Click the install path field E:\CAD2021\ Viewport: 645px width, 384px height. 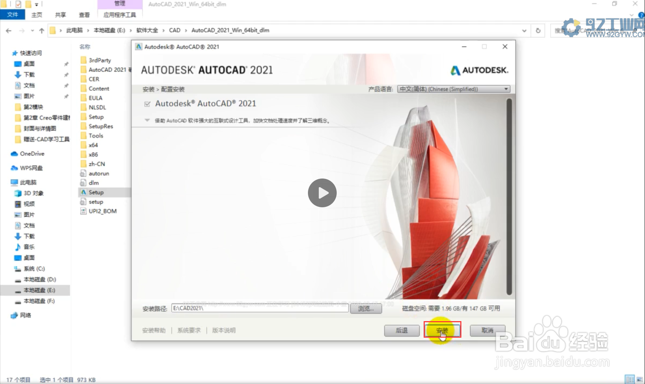point(260,308)
